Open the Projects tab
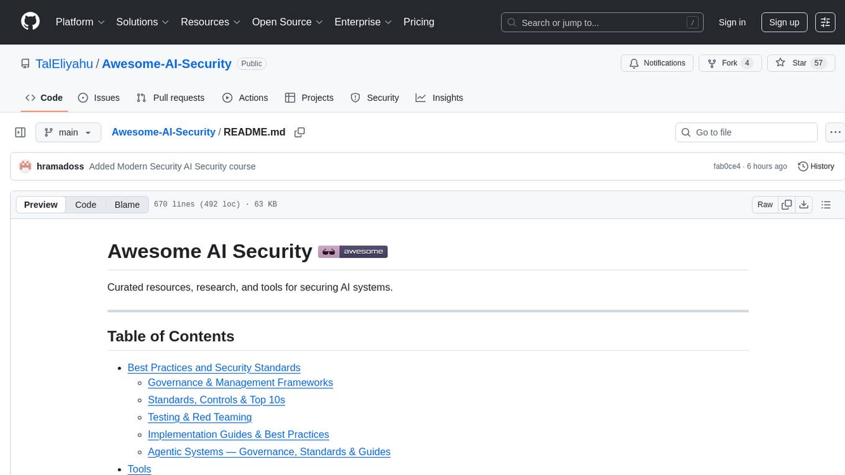The width and height of the screenshot is (845, 475). pyautogui.click(x=309, y=98)
